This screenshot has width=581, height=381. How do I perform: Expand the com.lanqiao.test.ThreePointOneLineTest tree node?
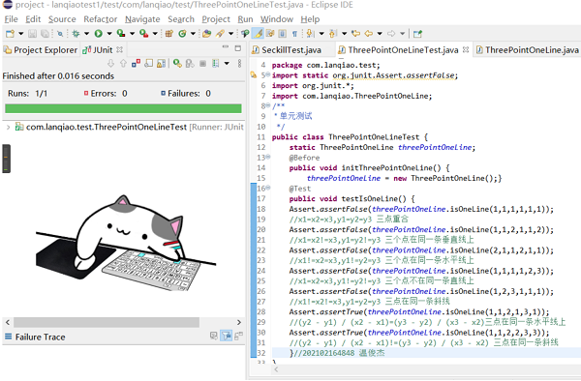(x=8, y=127)
